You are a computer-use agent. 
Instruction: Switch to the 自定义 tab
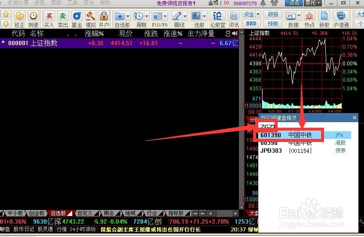(86, 213)
